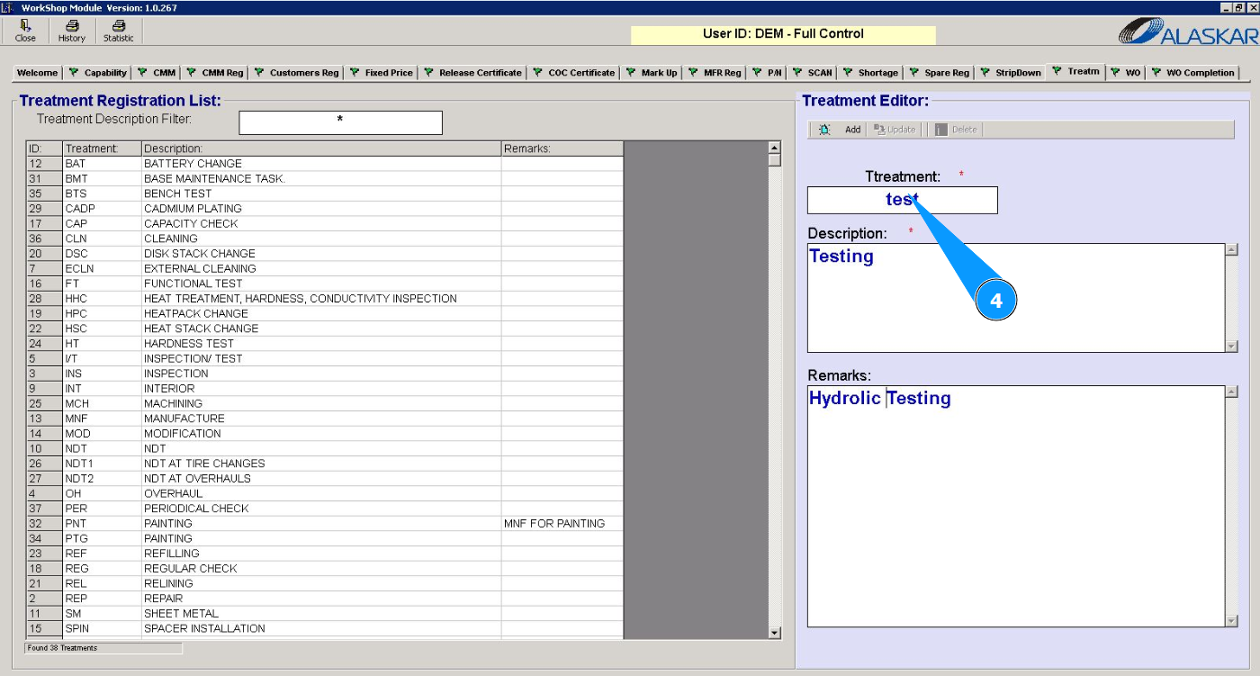Screen dimensions: 1260x676
Task: Switch to the Welcome tab
Action: (37, 73)
